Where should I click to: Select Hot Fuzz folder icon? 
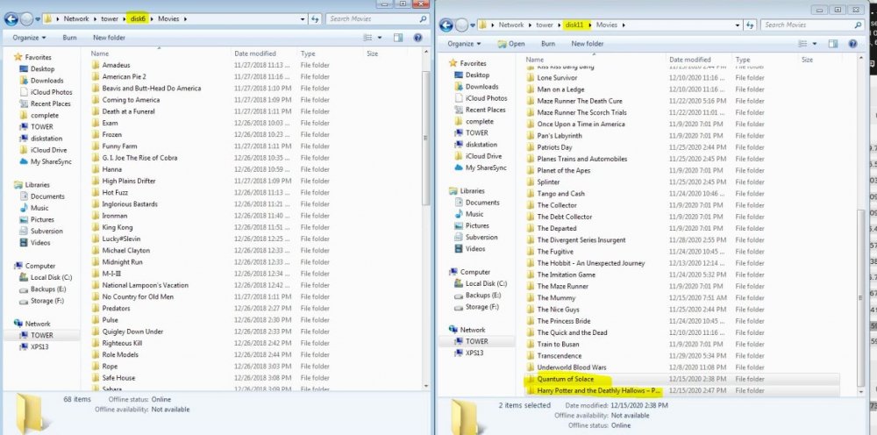(95, 192)
